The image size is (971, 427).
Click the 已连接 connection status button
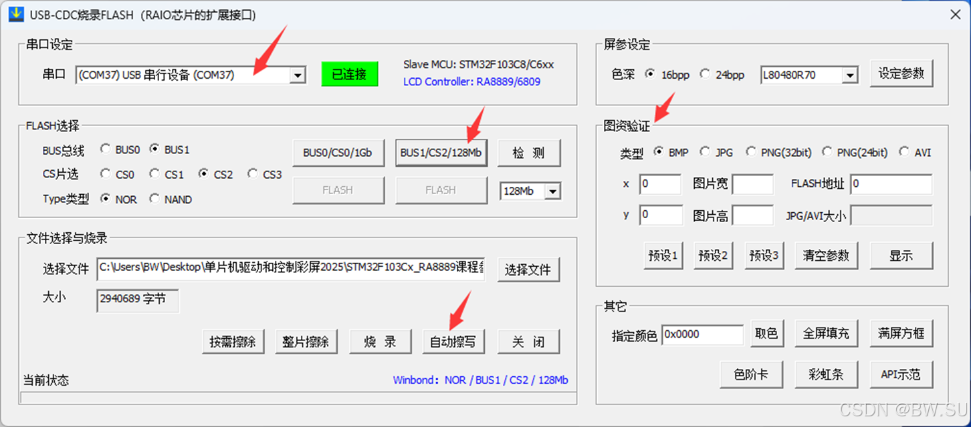(349, 75)
